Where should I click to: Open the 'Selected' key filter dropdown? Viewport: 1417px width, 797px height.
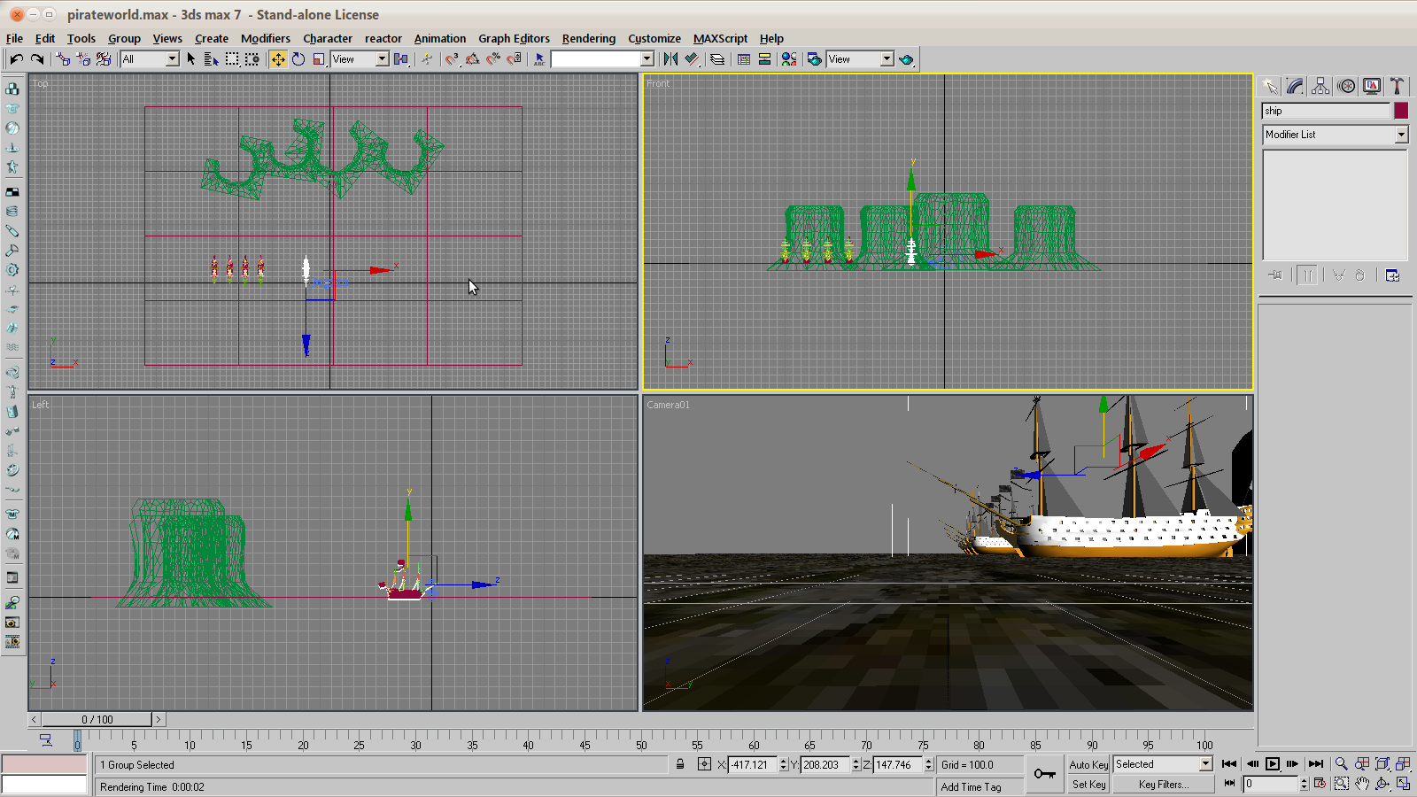tap(1205, 764)
